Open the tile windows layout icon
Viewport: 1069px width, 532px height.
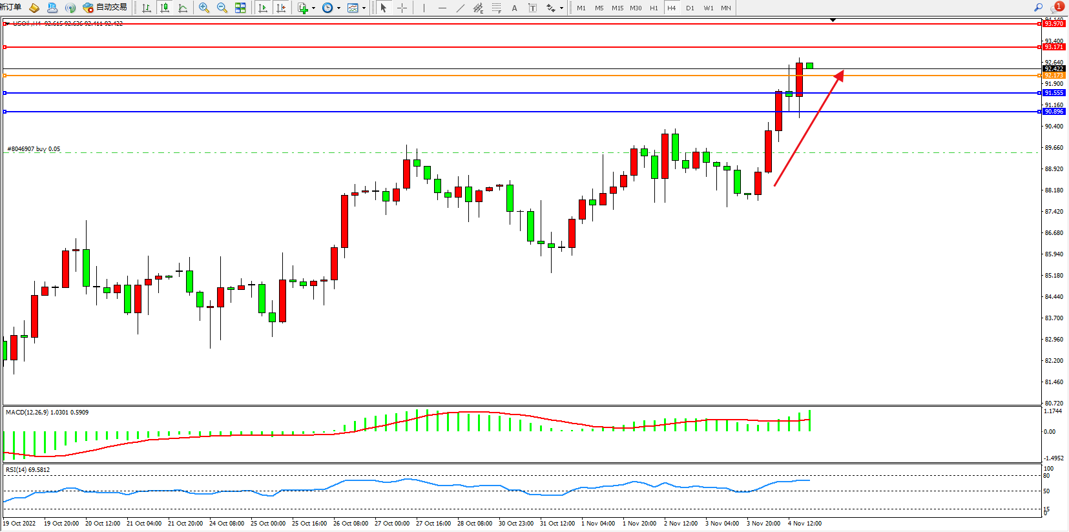[x=240, y=8]
